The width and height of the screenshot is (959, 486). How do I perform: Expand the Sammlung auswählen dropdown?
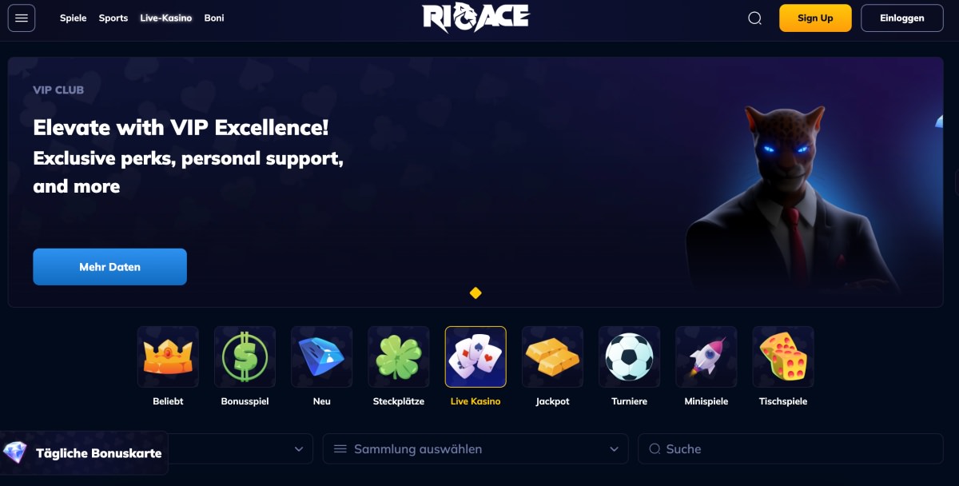(x=476, y=449)
